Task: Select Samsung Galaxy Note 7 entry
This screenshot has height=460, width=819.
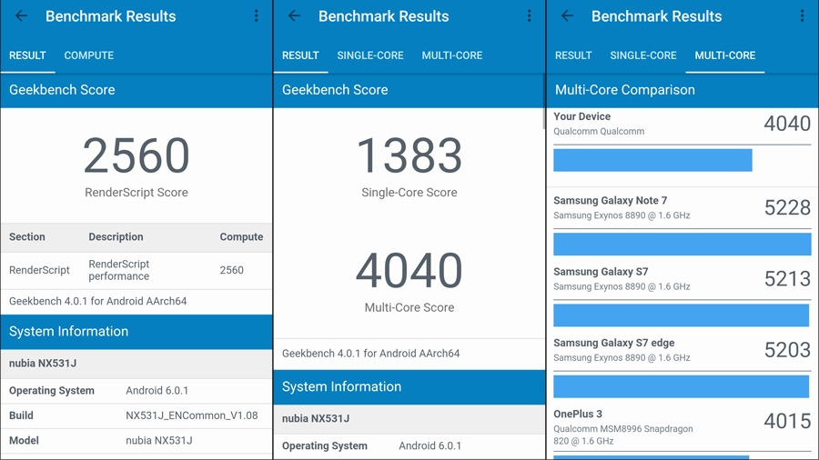Action: [x=682, y=207]
